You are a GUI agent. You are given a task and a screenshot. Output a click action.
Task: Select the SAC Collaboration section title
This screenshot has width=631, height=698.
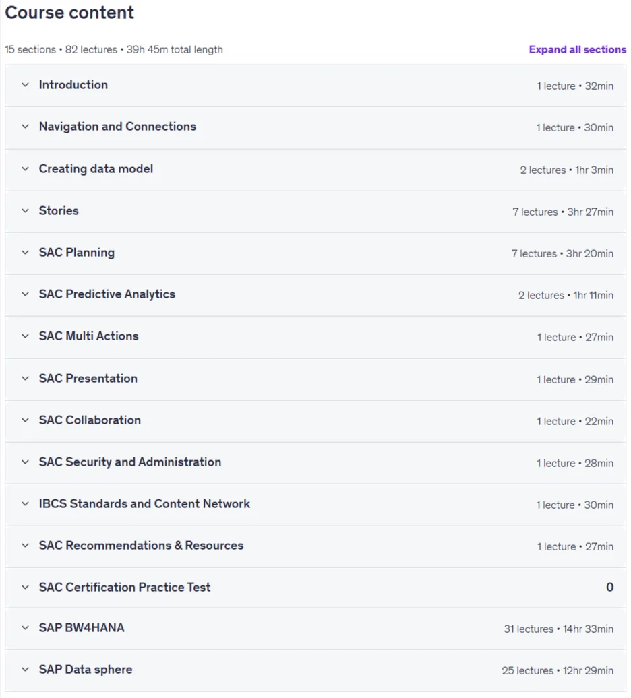90,420
